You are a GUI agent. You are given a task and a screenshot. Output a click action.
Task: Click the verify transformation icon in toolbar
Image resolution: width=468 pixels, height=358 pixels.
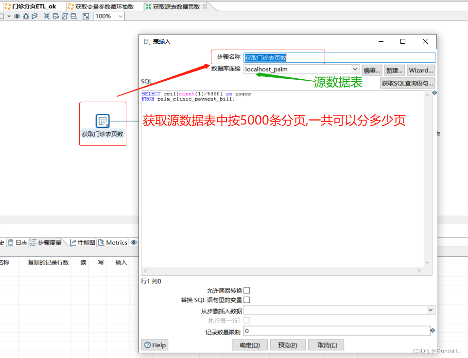point(47,16)
